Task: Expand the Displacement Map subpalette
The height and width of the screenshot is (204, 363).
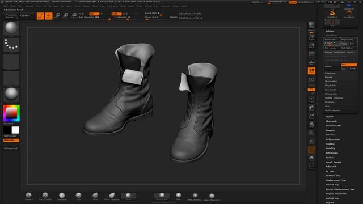Action: pyautogui.click(x=336, y=180)
